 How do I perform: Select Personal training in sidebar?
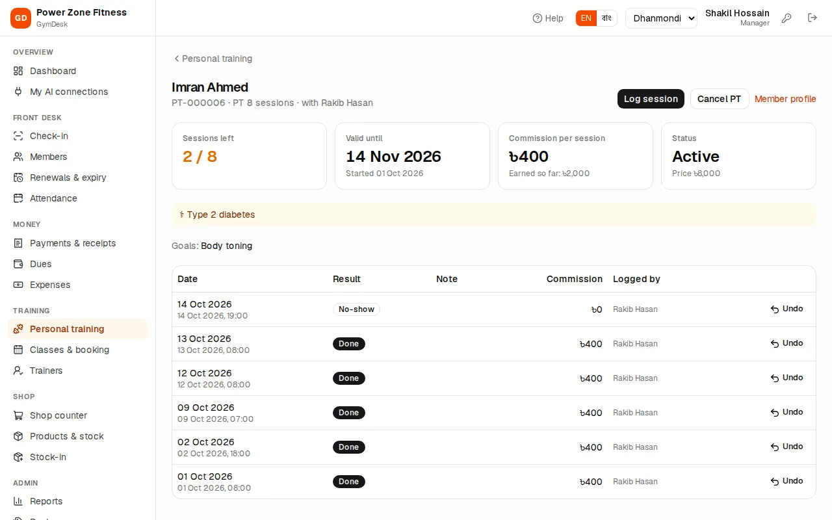coord(78,329)
